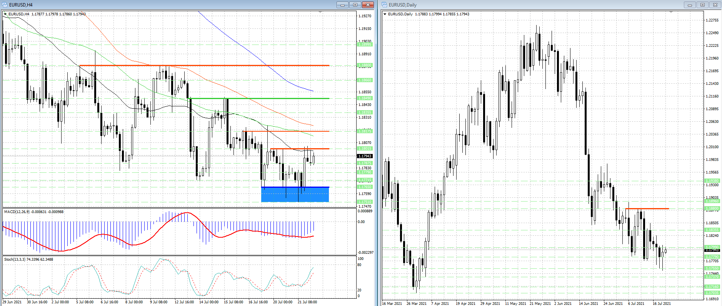The height and width of the screenshot is (306, 722).
Task: Select the long orange resistance line on H4 chart
Action: click(x=204, y=66)
